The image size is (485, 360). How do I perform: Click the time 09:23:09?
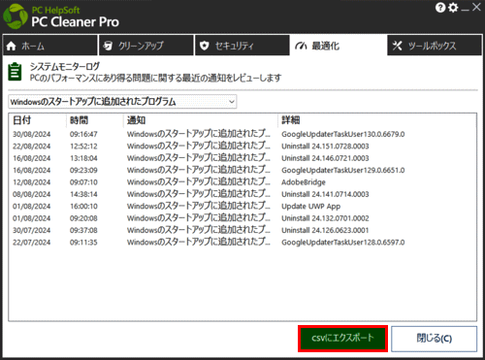tap(83, 170)
